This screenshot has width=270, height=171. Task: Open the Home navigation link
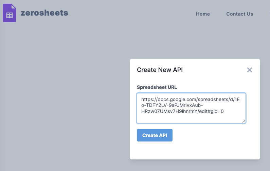click(x=203, y=14)
